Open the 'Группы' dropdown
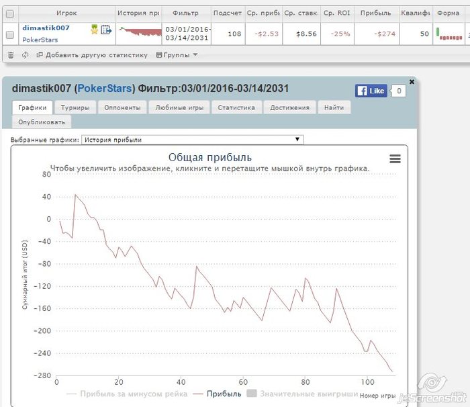Image resolution: width=470 pixels, height=407 pixels. 177,55
